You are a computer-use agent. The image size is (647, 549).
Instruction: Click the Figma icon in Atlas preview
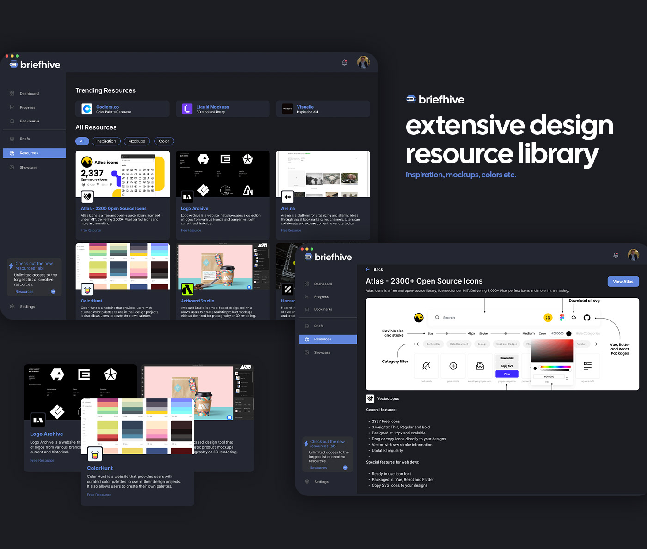pos(562,318)
